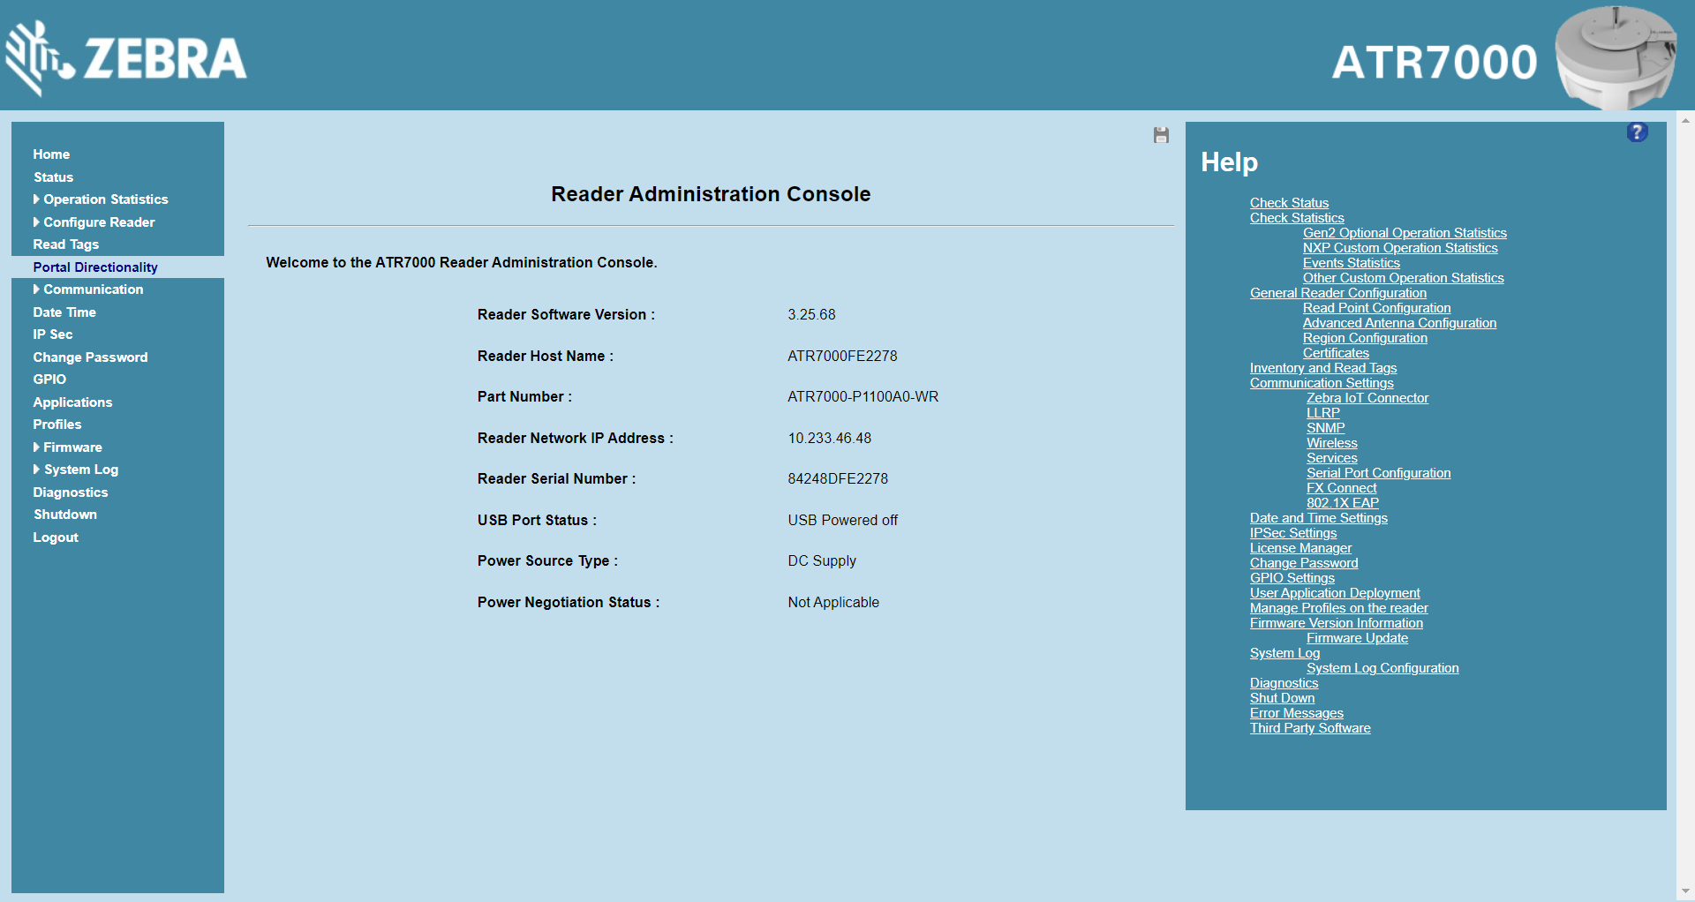Expand Firmware menu arrow

pyautogui.click(x=36, y=447)
